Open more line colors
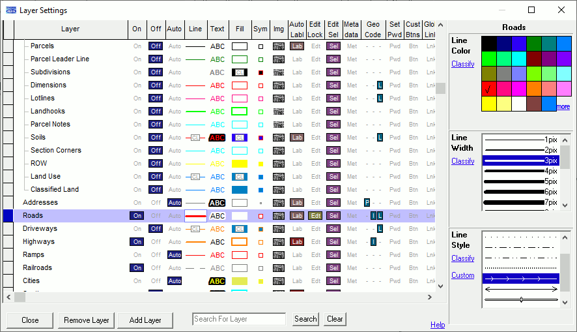Image resolution: width=577 pixels, height=332 pixels. click(x=563, y=107)
